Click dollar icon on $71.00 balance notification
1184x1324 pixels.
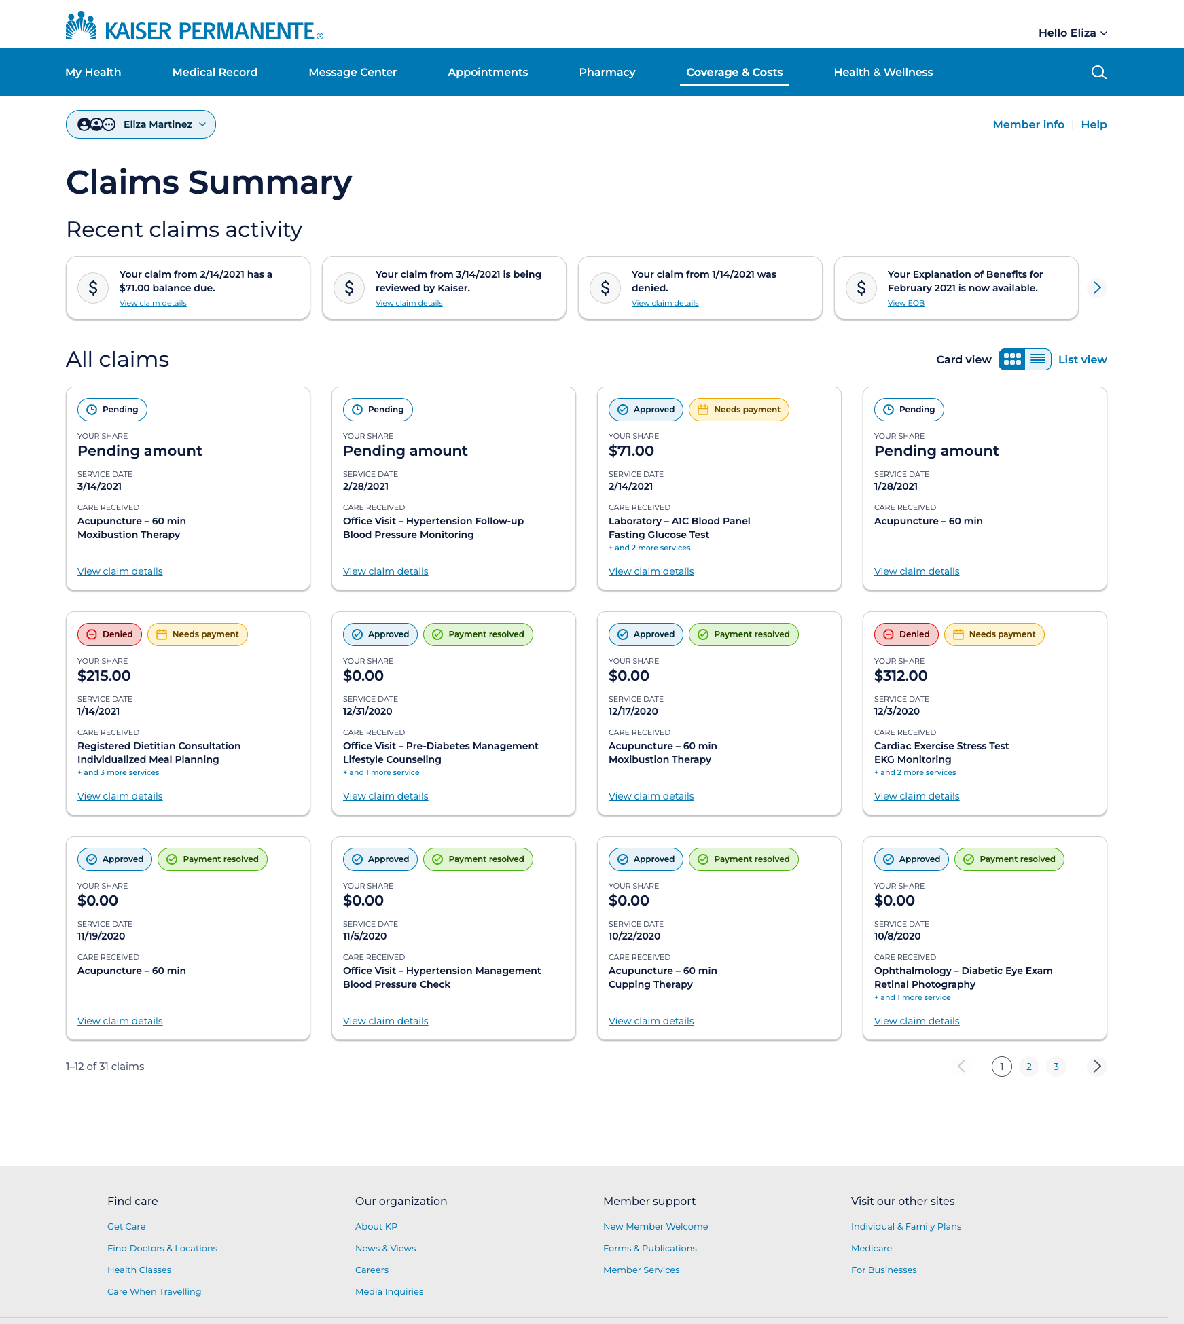pyautogui.click(x=93, y=288)
